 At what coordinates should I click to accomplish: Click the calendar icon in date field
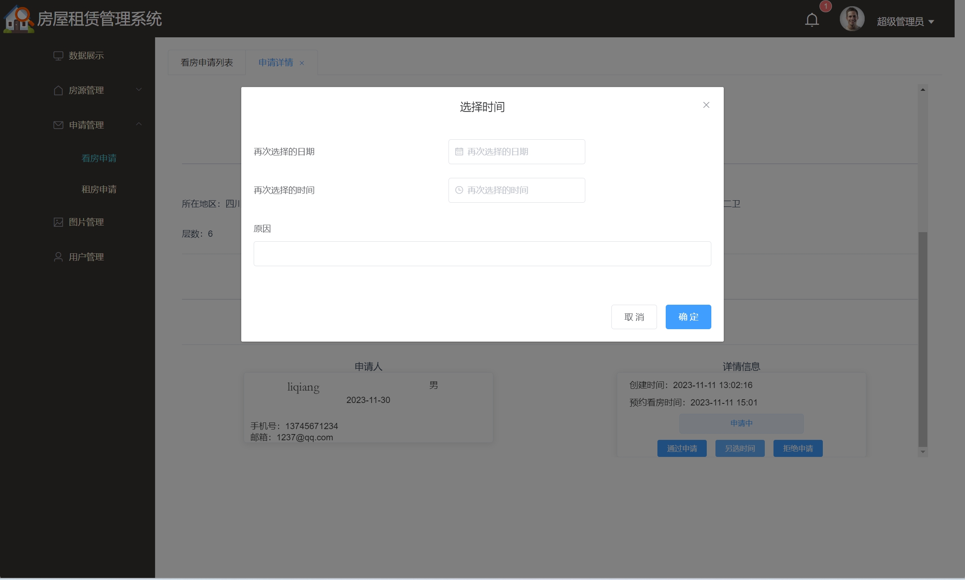pos(459,152)
